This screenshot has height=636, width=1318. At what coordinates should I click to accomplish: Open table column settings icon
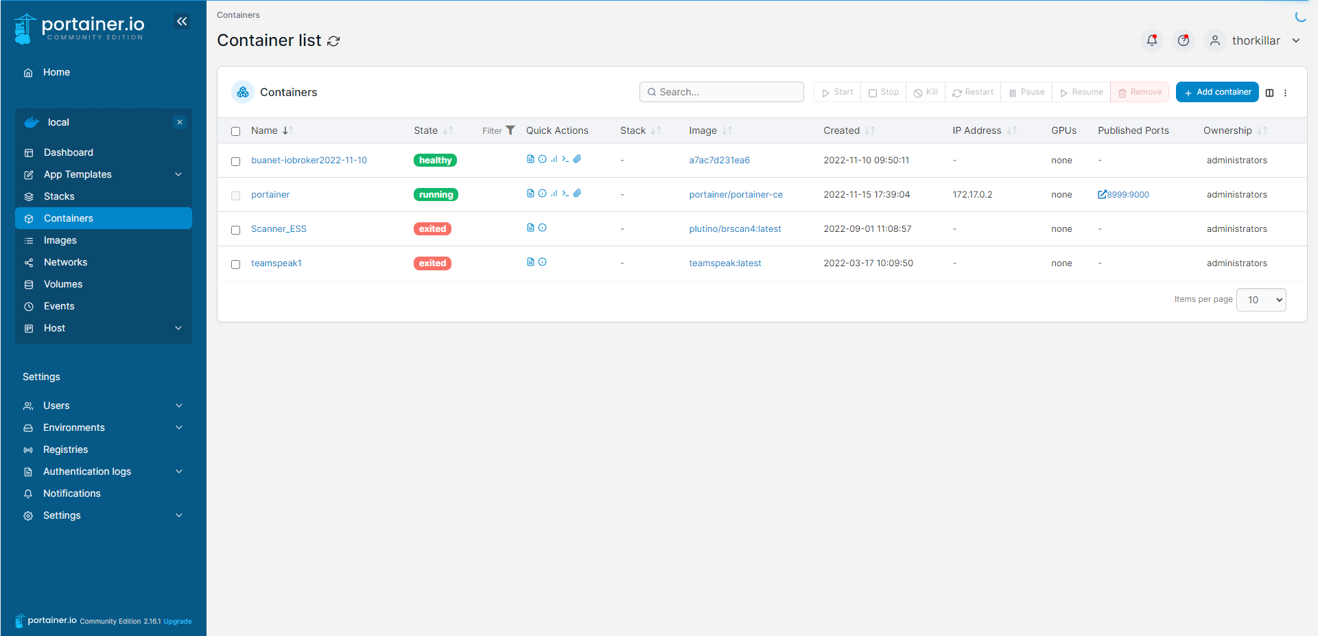click(x=1269, y=93)
